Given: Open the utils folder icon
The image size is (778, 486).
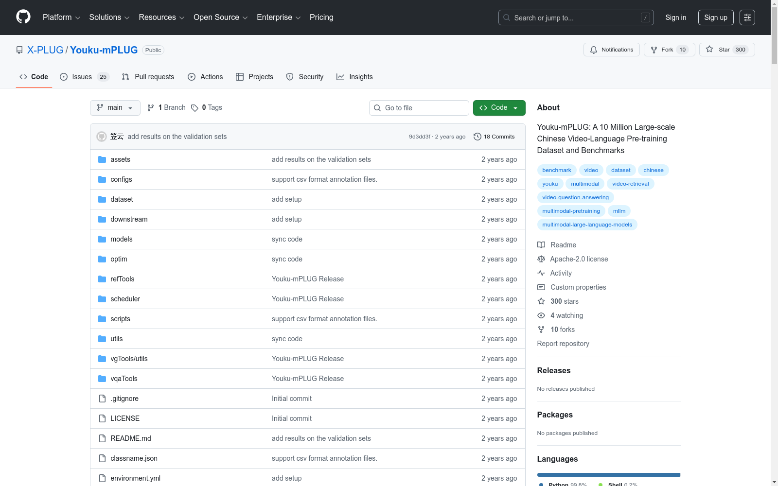Looking at the screenshot, I should click(x=102, y=339).
